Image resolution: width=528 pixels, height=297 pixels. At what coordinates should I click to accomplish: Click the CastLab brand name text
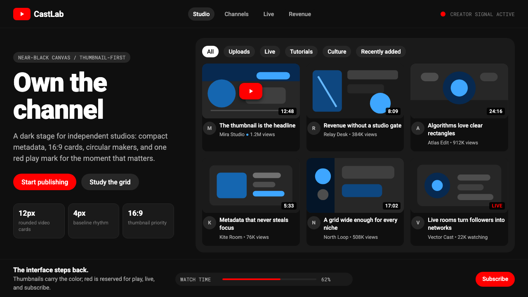(x=49, y=14)
